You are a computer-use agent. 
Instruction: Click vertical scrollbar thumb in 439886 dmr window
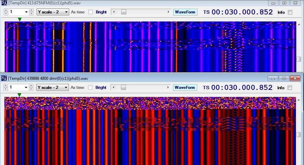click(x=298, y=134)
